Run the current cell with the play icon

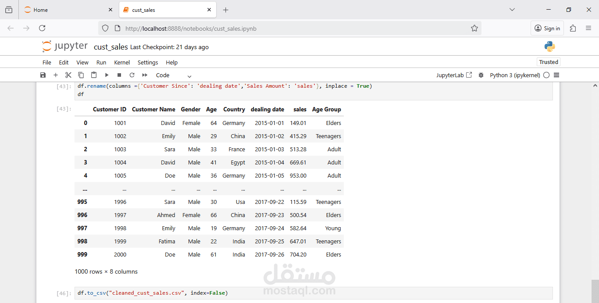tap(106, 75)
